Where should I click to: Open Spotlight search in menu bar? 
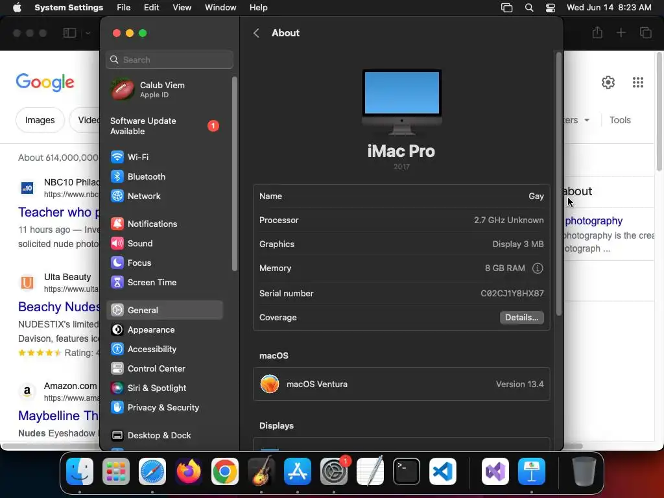click(529, 8)
